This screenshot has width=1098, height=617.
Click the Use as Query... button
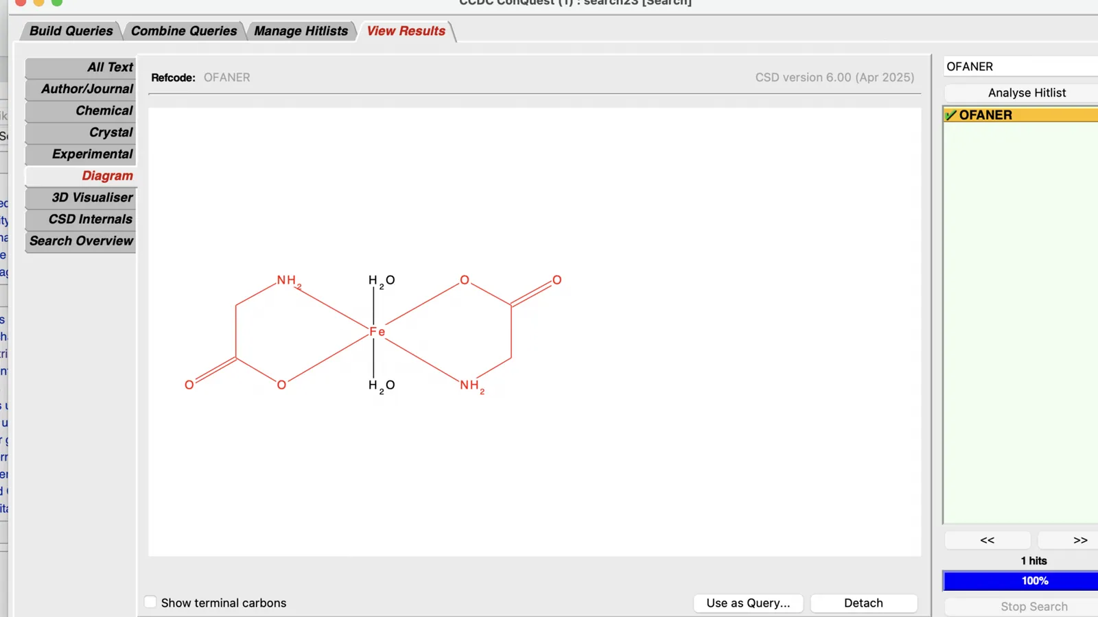click(x=748, y=603)
